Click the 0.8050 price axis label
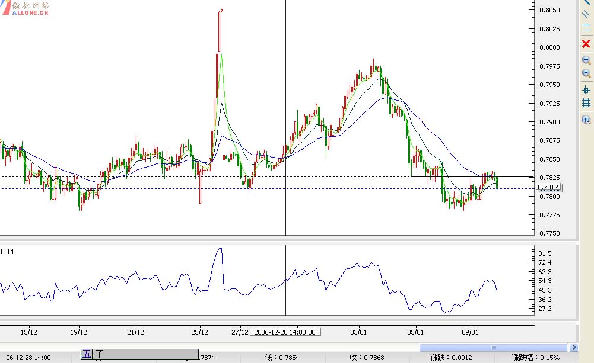This screenshot has height=363, width=594. [x=549, y=10]
